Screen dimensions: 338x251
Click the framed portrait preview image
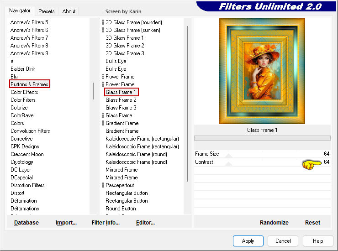coord(262,71)
